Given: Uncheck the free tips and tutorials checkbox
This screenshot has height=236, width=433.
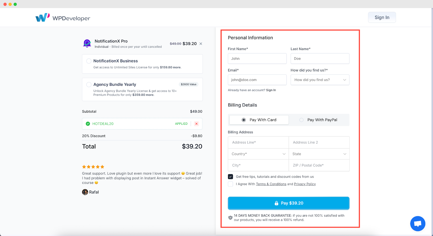Looking at the screenshot, I should (x=231, y=177).
